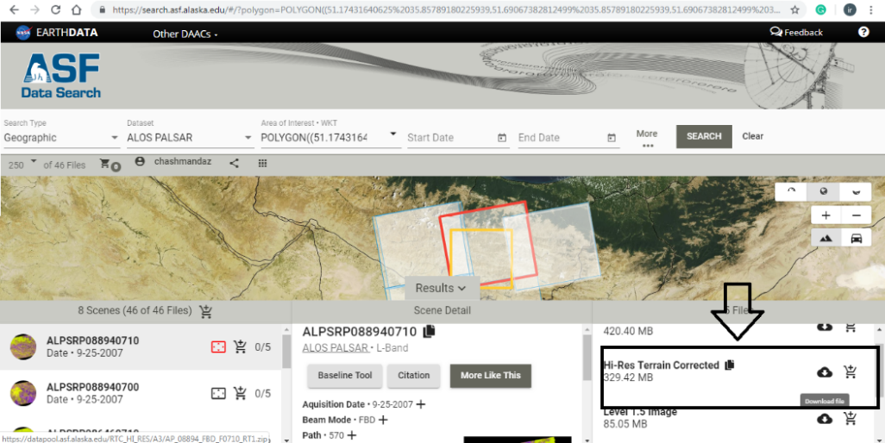Zoom in on the map
Image resolution: width=885 pixels, height=443 pixels.
point(825,215)
